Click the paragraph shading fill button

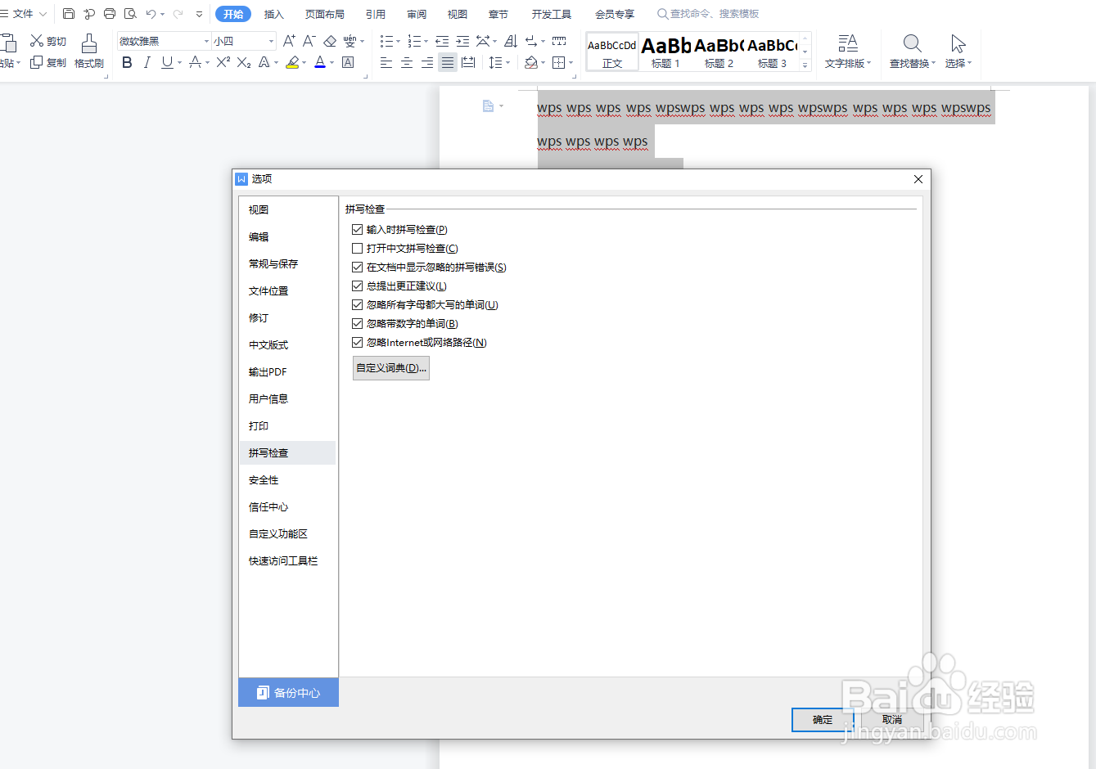[x=531, y=62]
